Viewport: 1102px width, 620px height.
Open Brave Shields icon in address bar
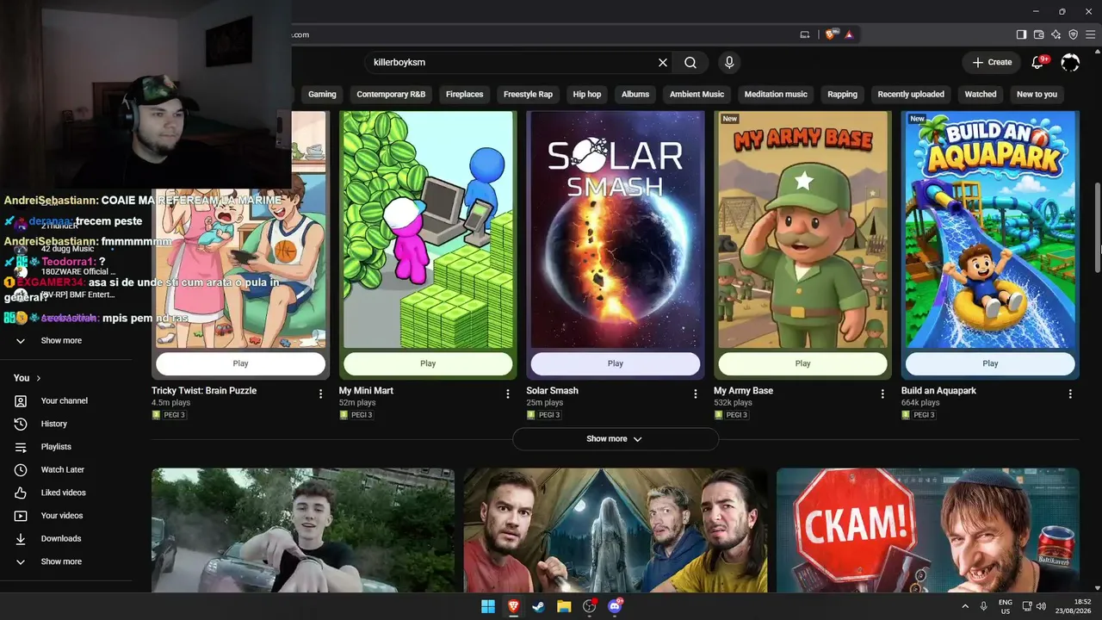pos(831,34)
